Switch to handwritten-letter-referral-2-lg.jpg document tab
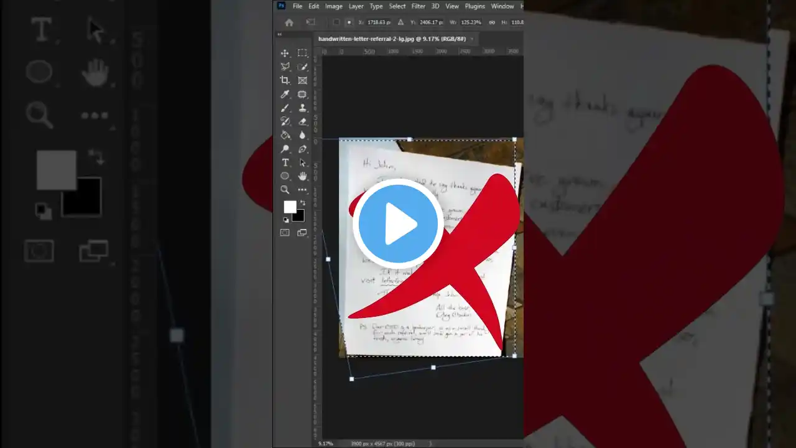This screenshot has height=448, width=796. [x=392, y=39]
